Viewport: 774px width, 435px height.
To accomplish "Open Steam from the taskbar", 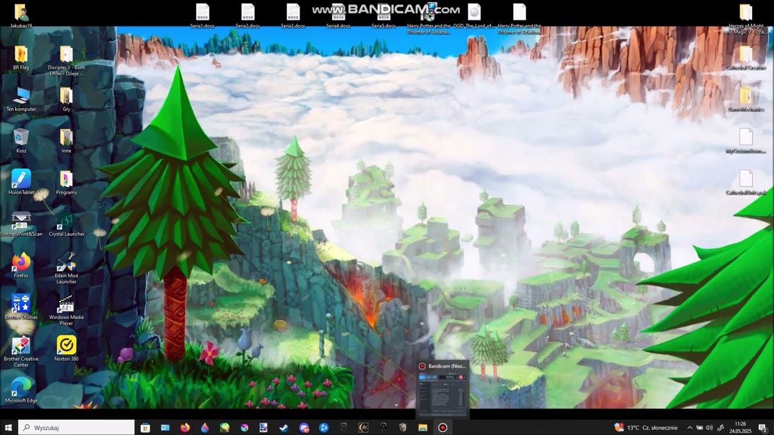I will click(283, 427).
